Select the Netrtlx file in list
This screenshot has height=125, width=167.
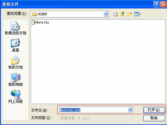(40, 22)
